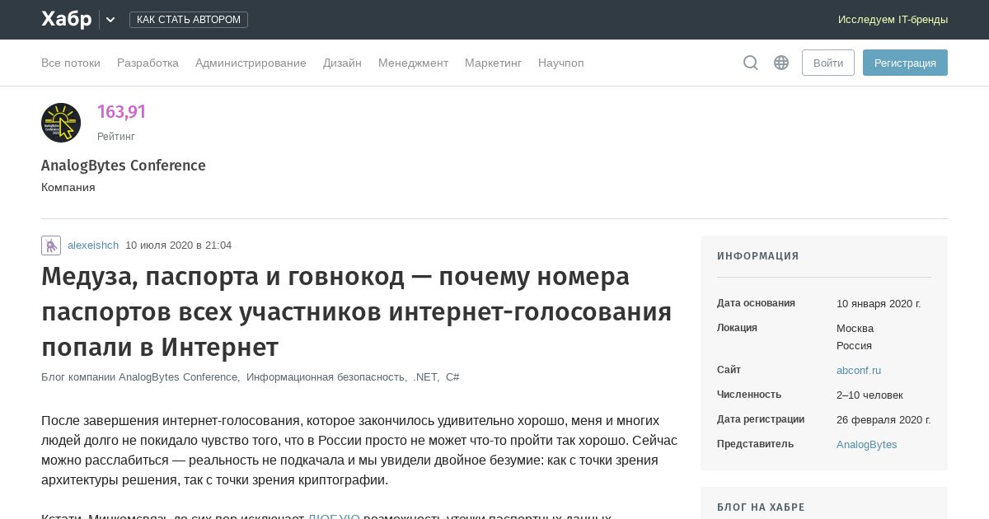
Task: Click the Регистрация button
Action: click(x=905, y=63)
